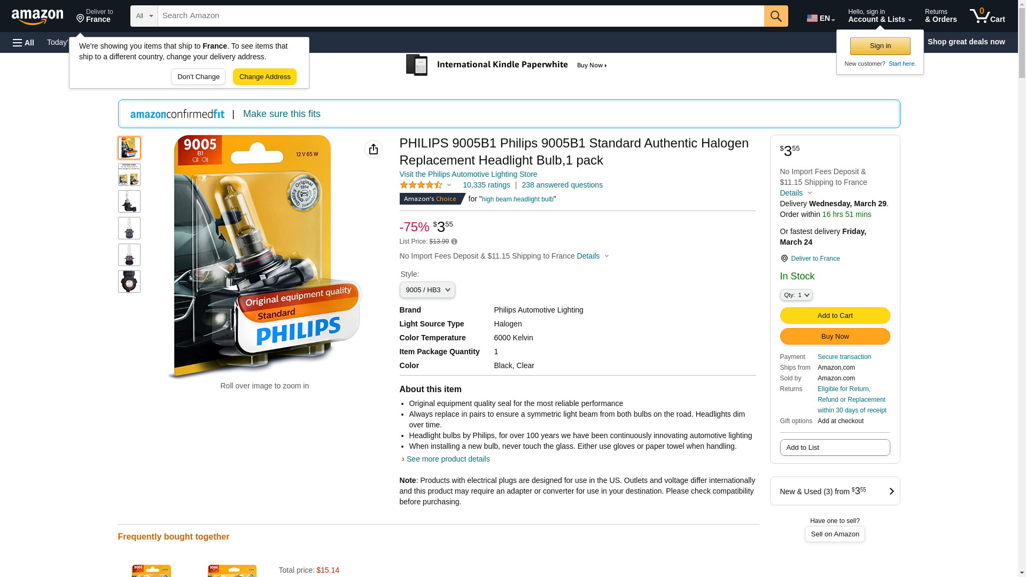
Task: Open Returns & Orders menu item
Action: 941,16
